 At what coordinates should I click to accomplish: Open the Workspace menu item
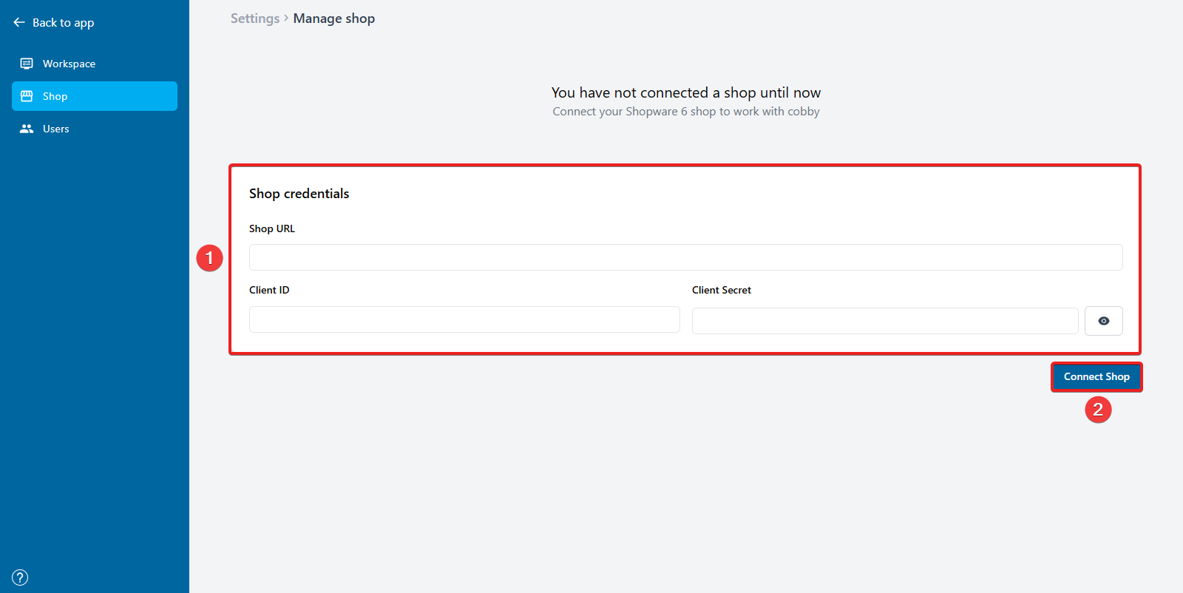click(x=69, y=64)
